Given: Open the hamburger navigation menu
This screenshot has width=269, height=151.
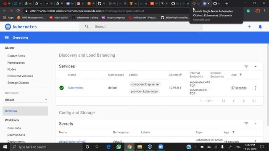Looking at the screenshot, I should pos(7,38).
